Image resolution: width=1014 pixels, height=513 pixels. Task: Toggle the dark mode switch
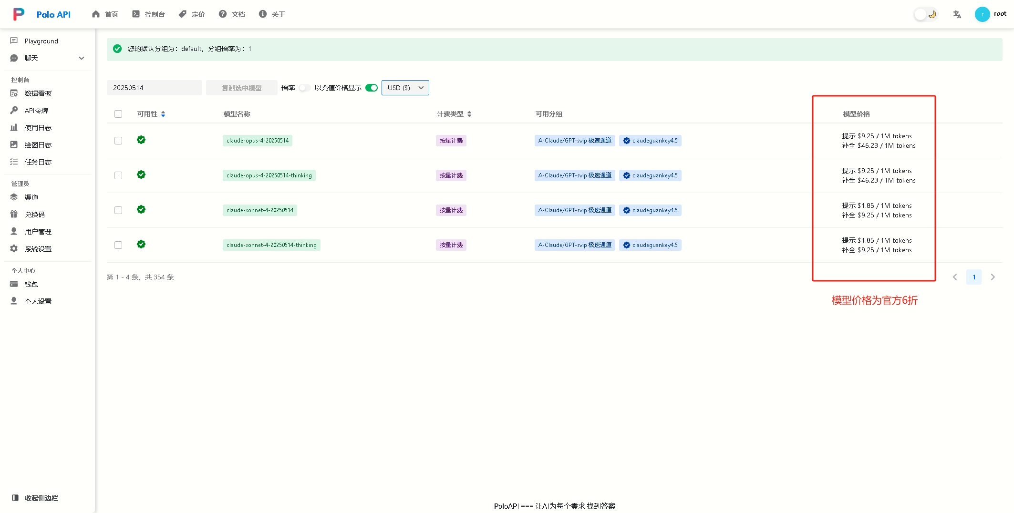coord(926,14)
